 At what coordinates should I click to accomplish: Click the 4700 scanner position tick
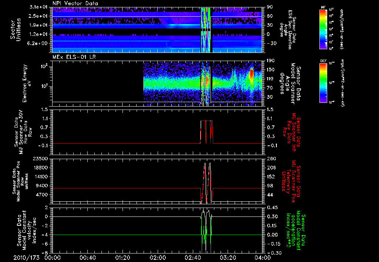click(41, 195)
